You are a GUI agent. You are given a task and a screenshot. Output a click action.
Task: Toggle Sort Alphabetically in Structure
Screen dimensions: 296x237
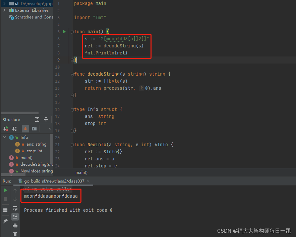14,129
